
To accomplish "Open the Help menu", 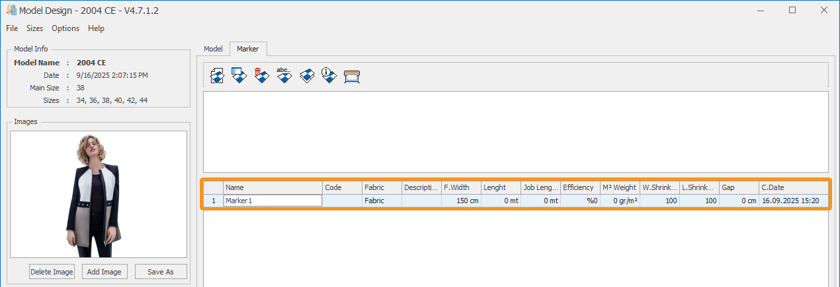I will coord(96,28).
